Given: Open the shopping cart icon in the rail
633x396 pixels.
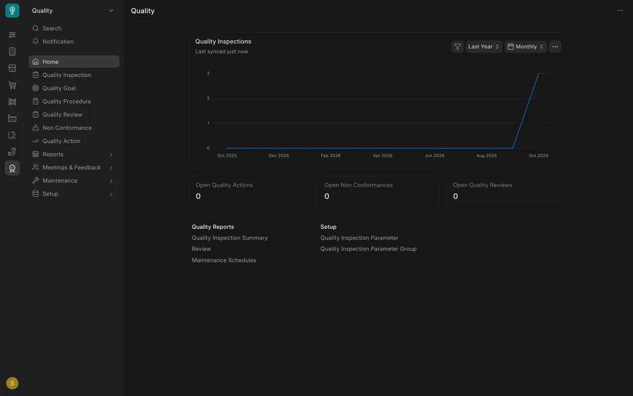Looking at the screenshot, I should point(12,85).
